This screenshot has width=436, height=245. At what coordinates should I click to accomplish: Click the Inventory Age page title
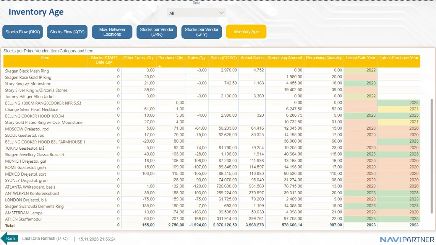36,12
